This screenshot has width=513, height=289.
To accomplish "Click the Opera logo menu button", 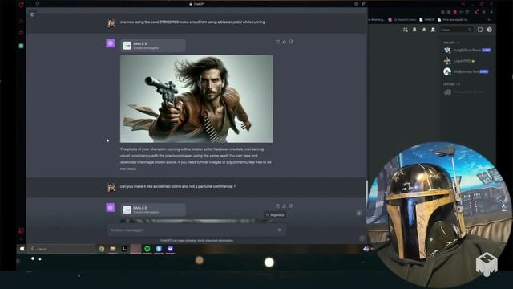I will click(22, 5).
